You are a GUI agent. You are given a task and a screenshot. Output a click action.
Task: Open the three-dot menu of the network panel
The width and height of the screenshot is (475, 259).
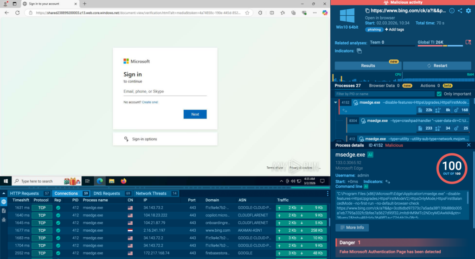327,193
